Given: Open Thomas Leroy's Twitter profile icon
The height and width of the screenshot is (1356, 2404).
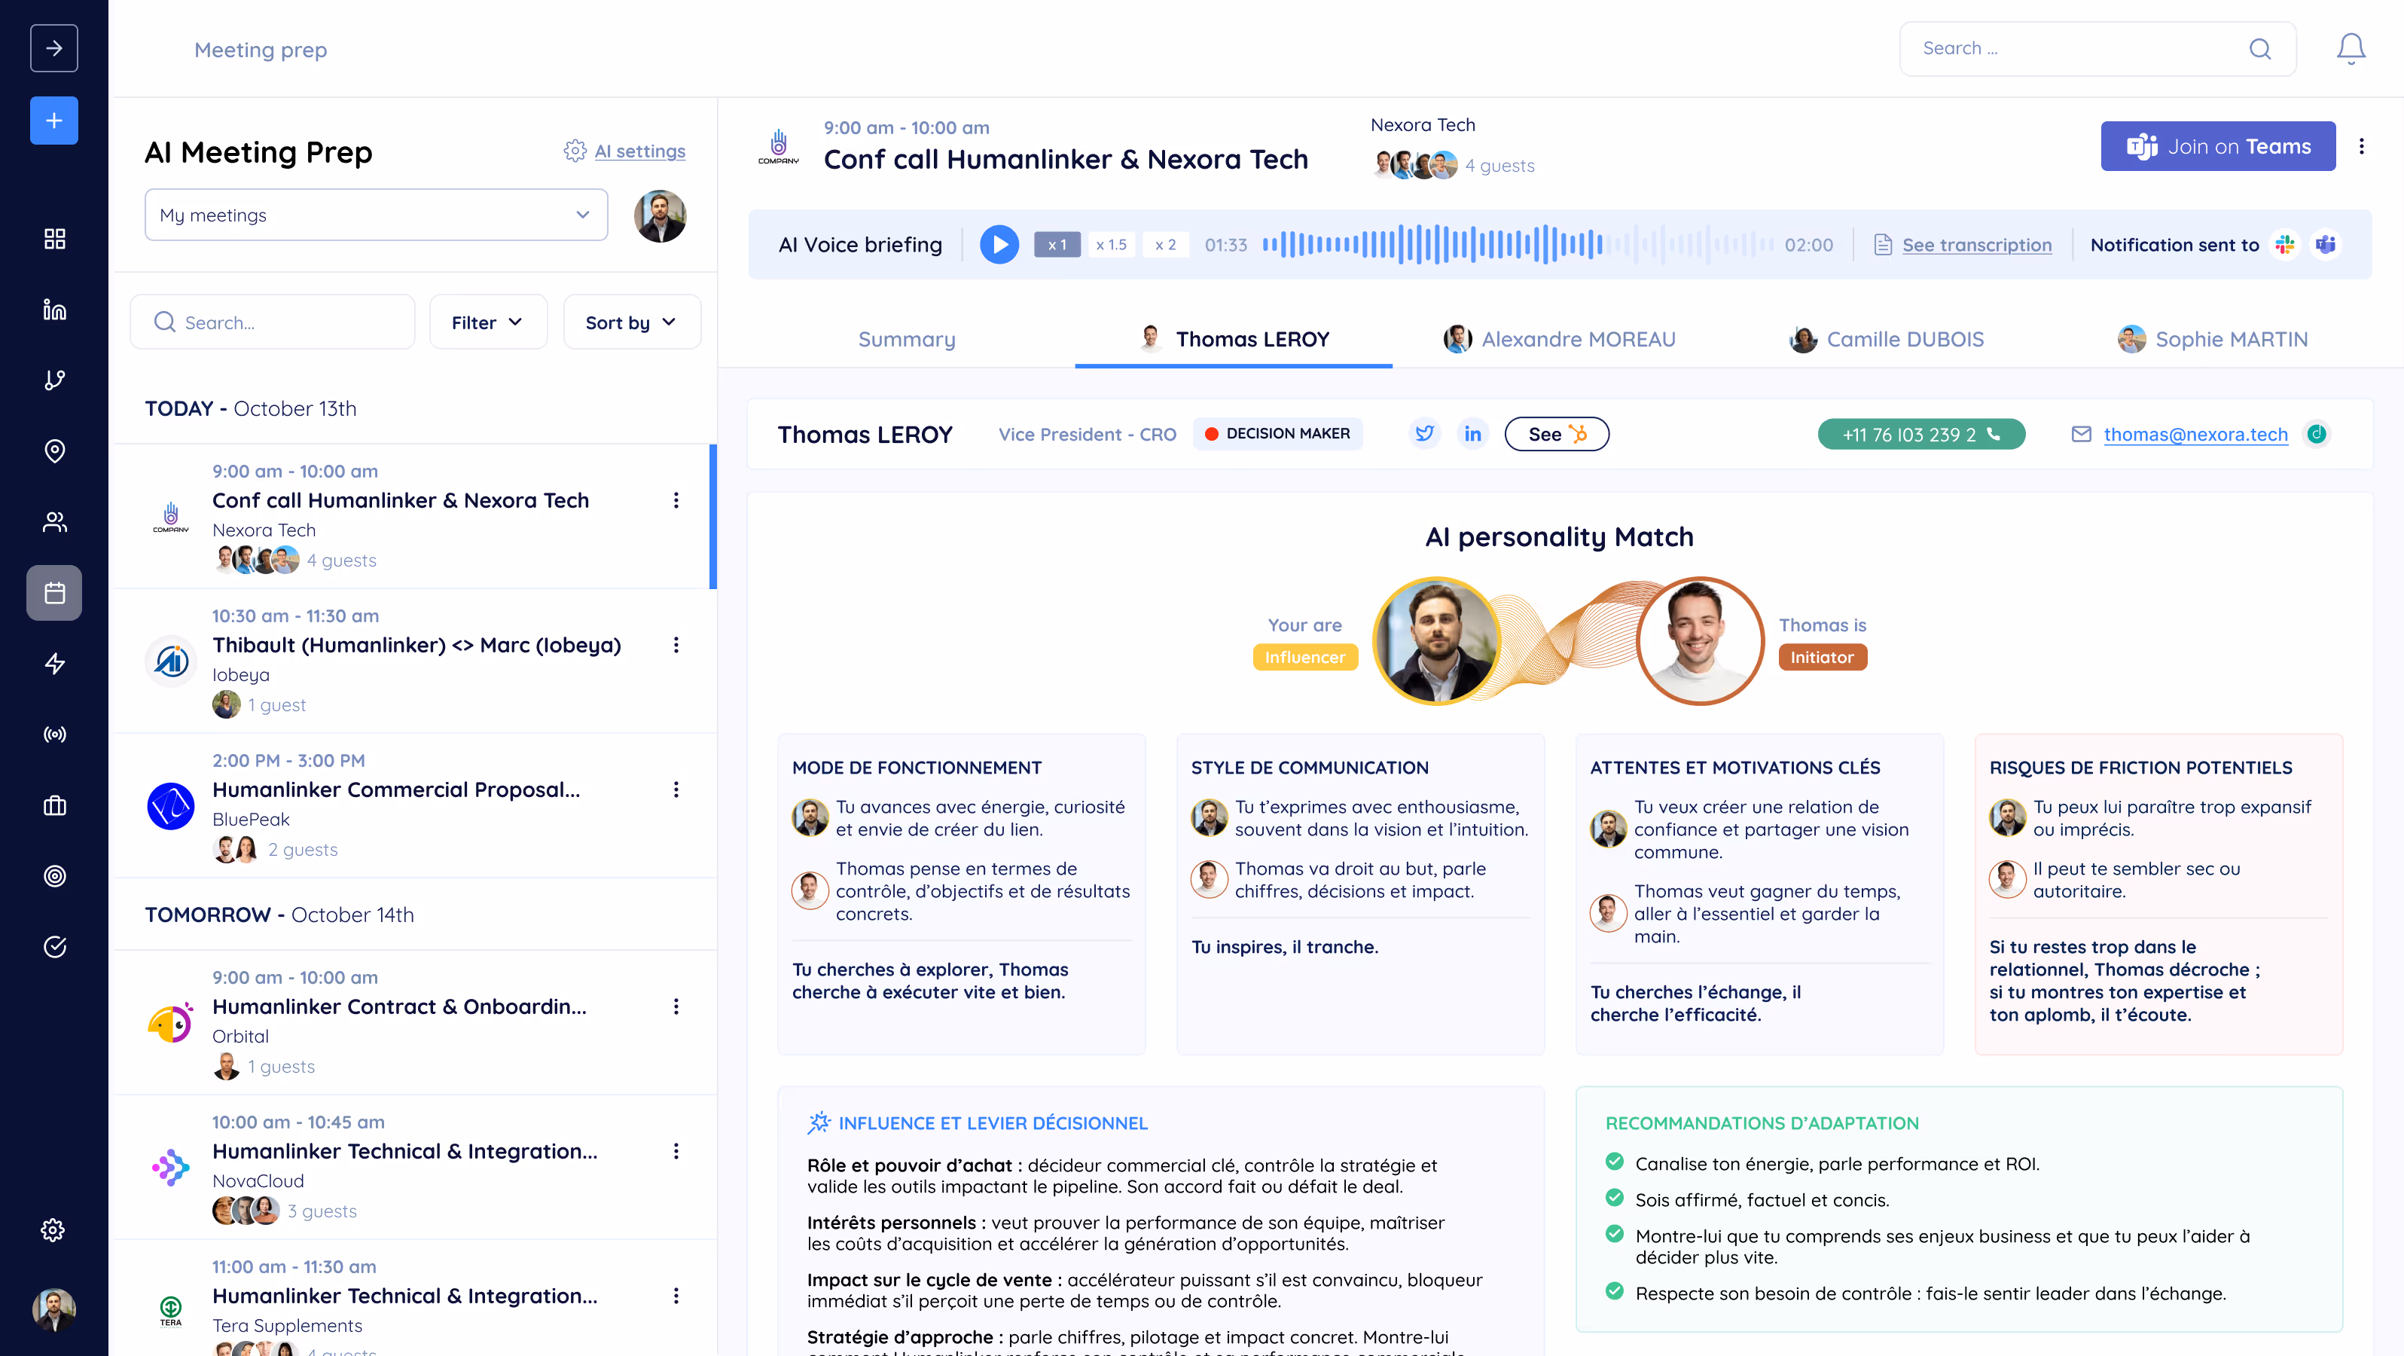Looking at the screenshot, I should point(1424,434).
